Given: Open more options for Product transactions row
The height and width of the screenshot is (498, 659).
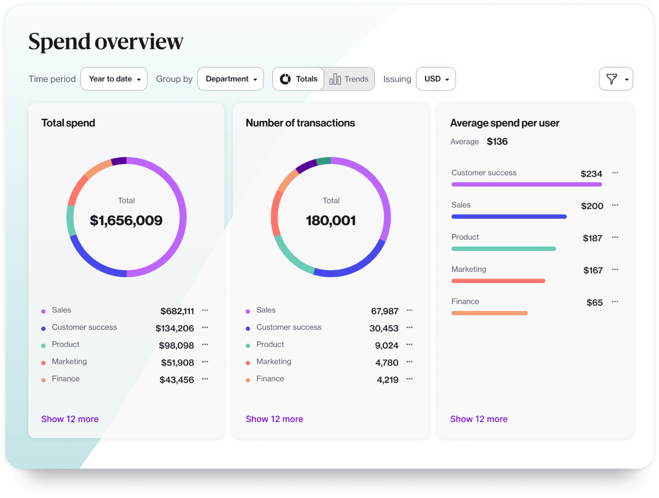Looking at the screenshot, I should tap(409, 344).
